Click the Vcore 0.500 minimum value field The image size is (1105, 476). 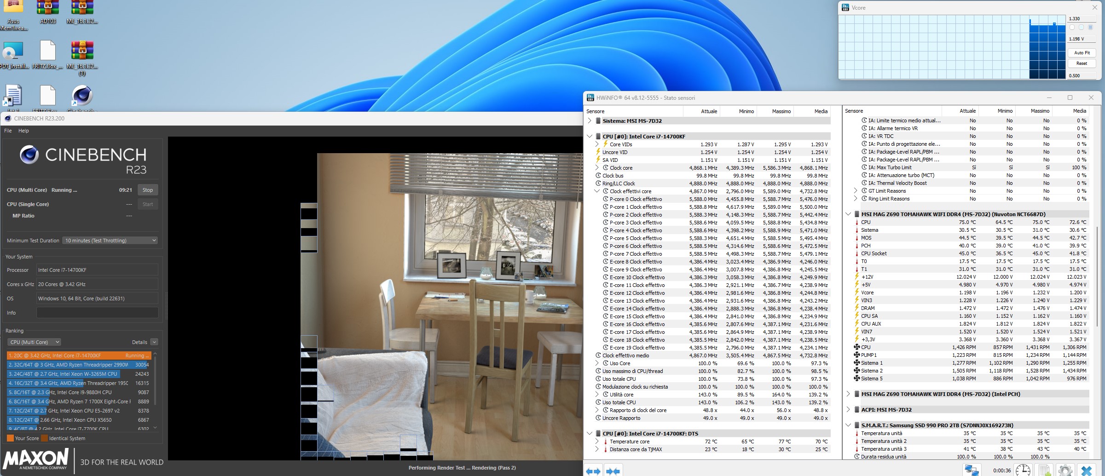(x=1082, y=75)
